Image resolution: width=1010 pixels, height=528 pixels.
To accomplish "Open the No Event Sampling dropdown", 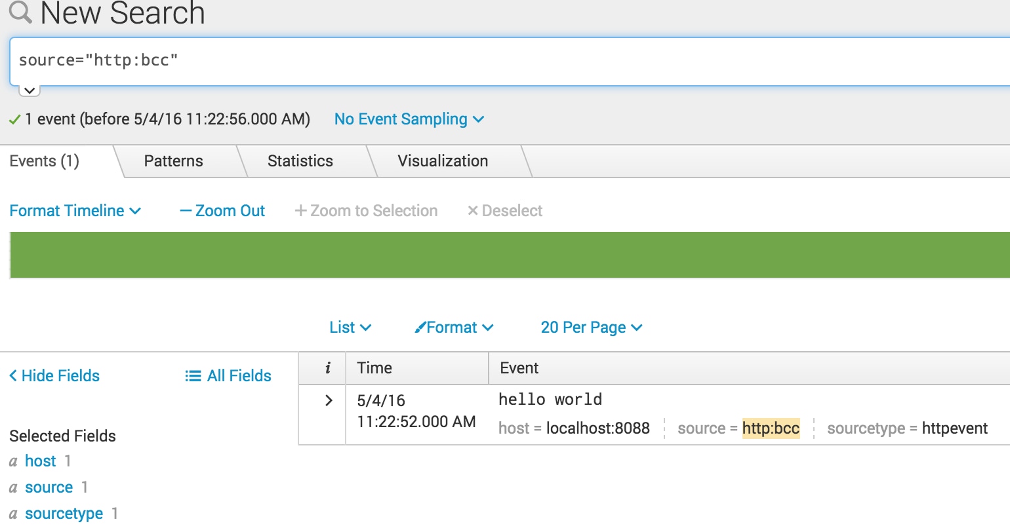I will click(x=409, y=119).
